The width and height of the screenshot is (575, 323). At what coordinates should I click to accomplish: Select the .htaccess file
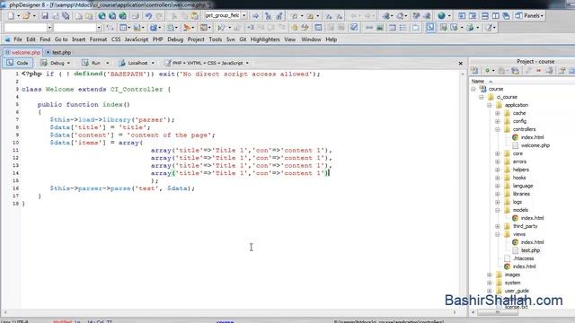point(523,258)
